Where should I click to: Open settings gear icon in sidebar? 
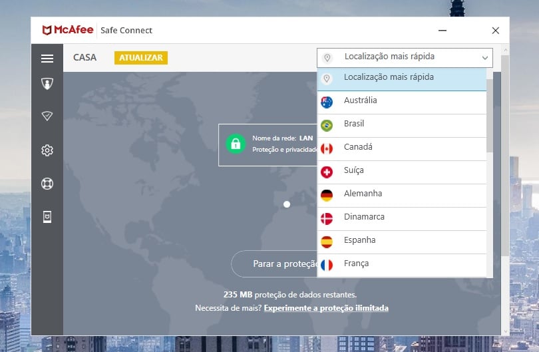click(47, 150)
